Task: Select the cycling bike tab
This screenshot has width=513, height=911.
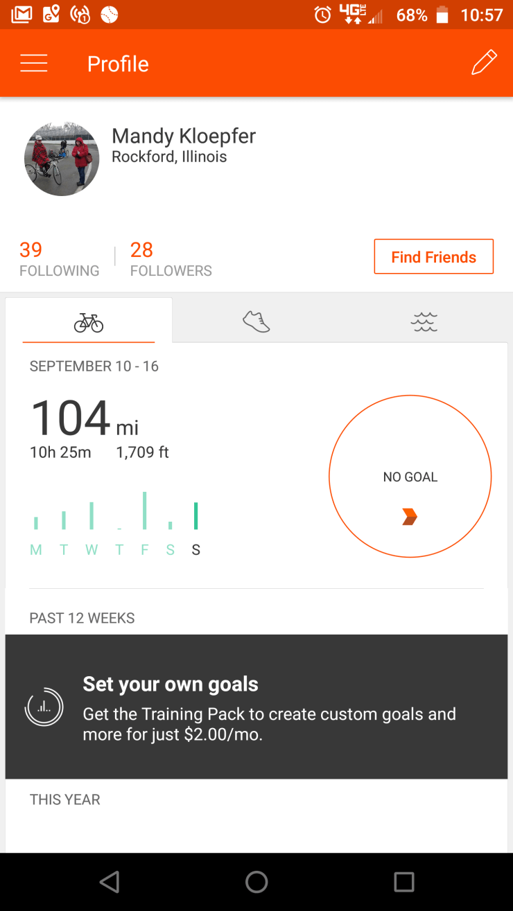Action: pyautogui.click(x=89, y=322)
